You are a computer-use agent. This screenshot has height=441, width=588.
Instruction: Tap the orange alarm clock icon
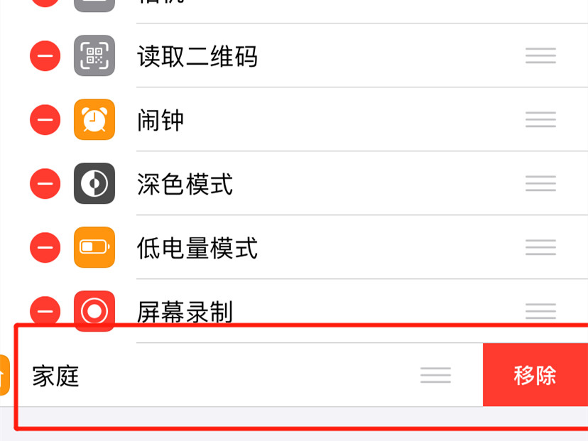(94, 119)
